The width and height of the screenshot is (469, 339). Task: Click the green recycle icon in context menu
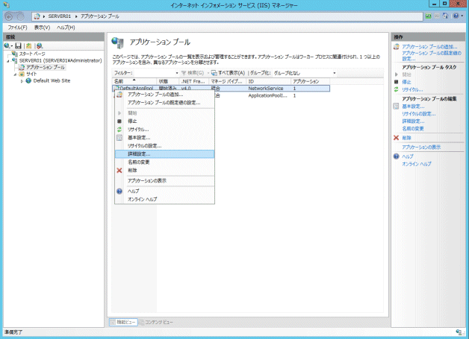119,130
